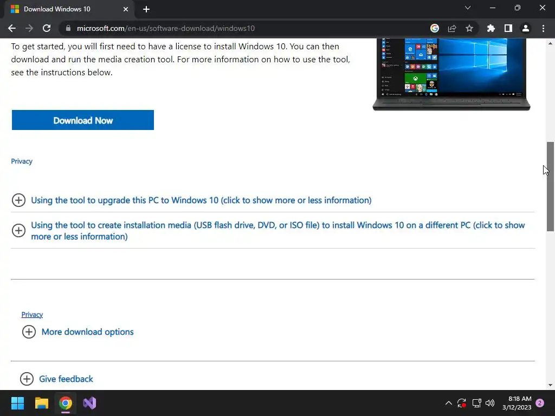Show hidden system tray icons

[448, 403]
